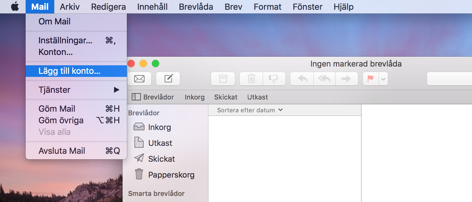
Task: Open the Mail menu in menu bar
Action: [x=40, y=7]
